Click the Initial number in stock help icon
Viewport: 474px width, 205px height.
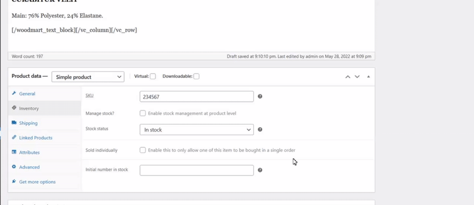(260, 170)
